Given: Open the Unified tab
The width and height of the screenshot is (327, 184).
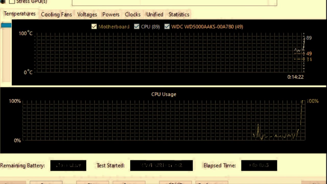Looking at the screenshot, I should 155,15.
